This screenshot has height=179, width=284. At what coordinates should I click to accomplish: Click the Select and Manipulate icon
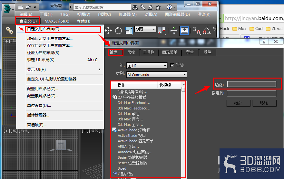174,30
